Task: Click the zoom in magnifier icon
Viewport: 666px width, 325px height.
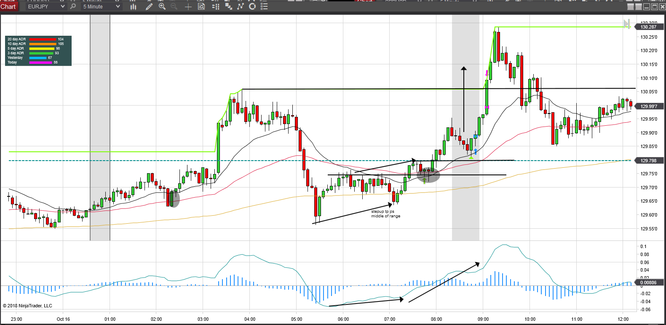Action: click(x=162, y=6)
